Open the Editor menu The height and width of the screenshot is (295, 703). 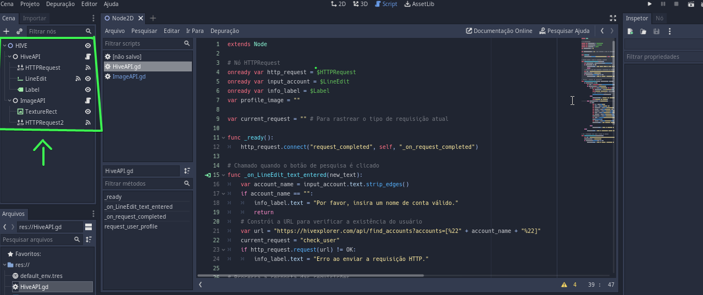pos(89,4)
